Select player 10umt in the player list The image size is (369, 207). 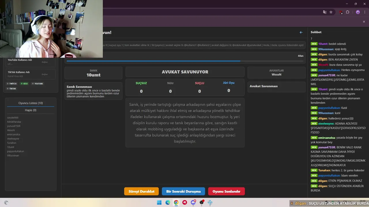11,147
